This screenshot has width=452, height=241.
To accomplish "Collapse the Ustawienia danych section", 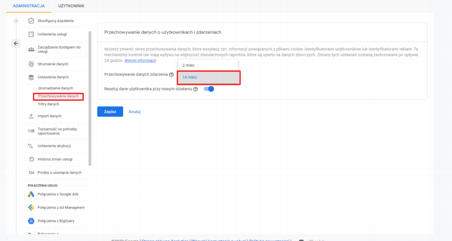I will pos(53,77).
